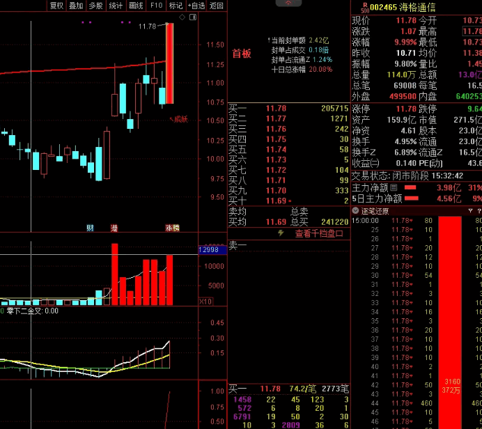Select the 买三 row at 11.76
The width and height of the screenshot is (482, 429).
pyautogui.click(x=288, y=129)
